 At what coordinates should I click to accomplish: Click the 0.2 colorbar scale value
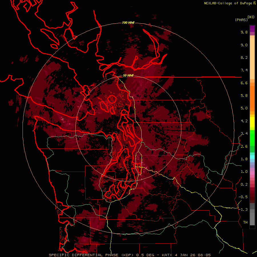(x=244, y=184)
